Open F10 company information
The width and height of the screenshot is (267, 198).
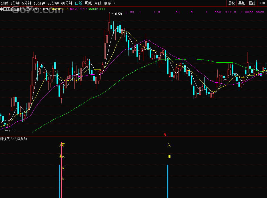click(262, 3)
